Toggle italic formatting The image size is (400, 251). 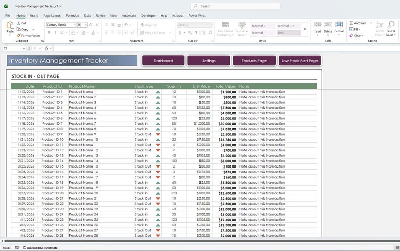pyautogui.click(x=55, y=33)
